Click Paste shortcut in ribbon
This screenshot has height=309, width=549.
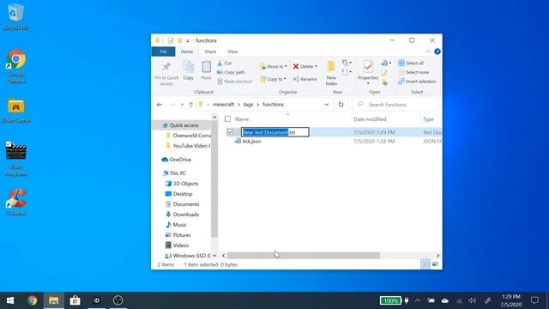point(234,82)
